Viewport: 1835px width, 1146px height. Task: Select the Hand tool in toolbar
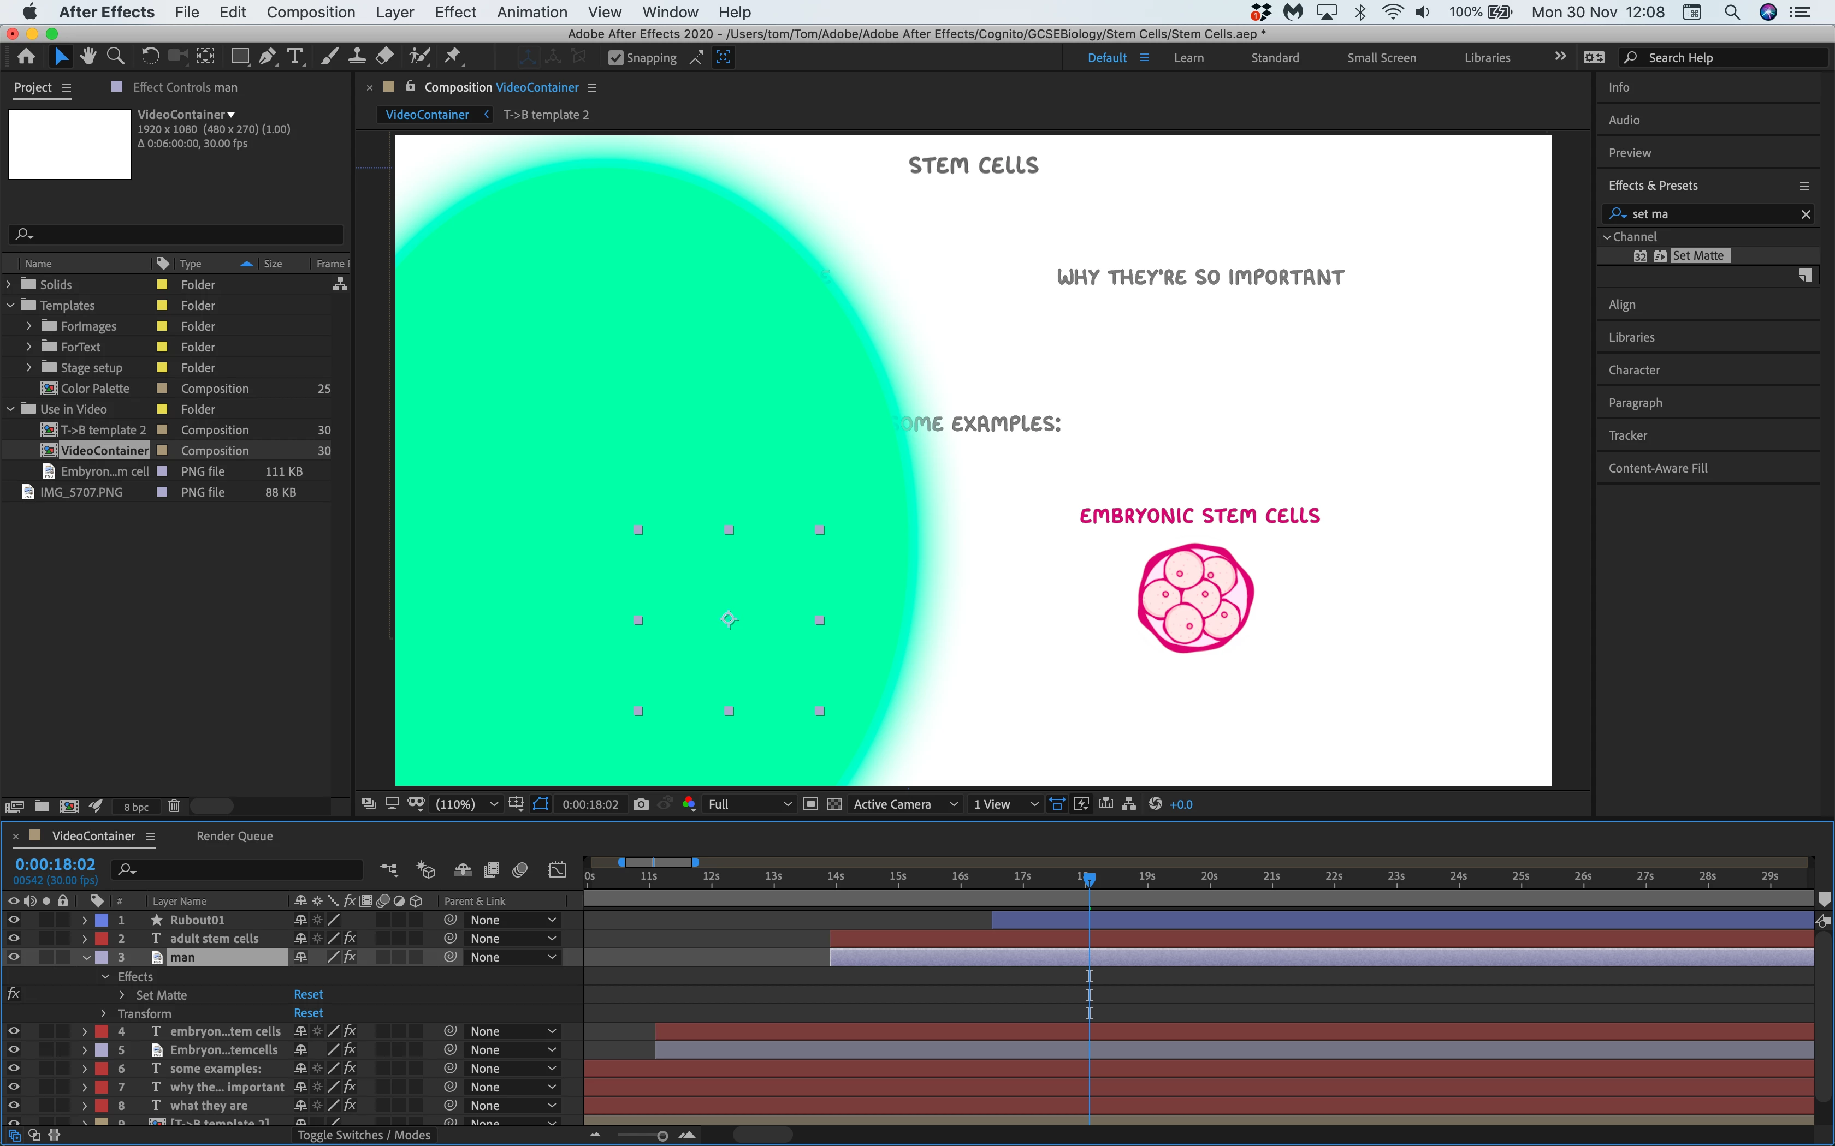88,57
